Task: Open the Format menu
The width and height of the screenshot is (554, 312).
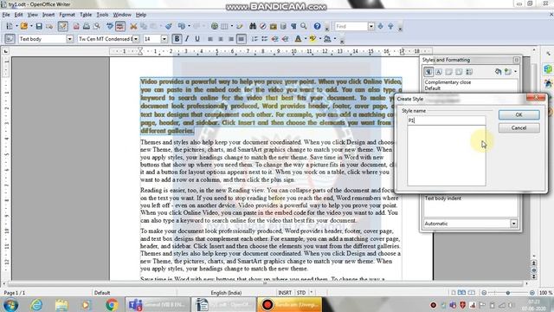Action: pos(68,15)
